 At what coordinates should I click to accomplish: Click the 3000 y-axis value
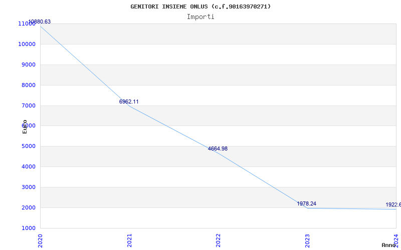pos(28,187)
